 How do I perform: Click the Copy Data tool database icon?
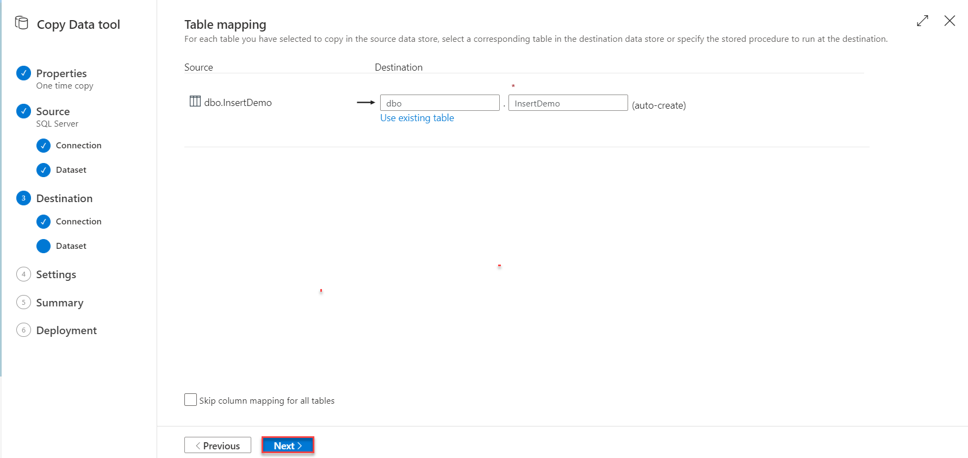pos(22,23)
